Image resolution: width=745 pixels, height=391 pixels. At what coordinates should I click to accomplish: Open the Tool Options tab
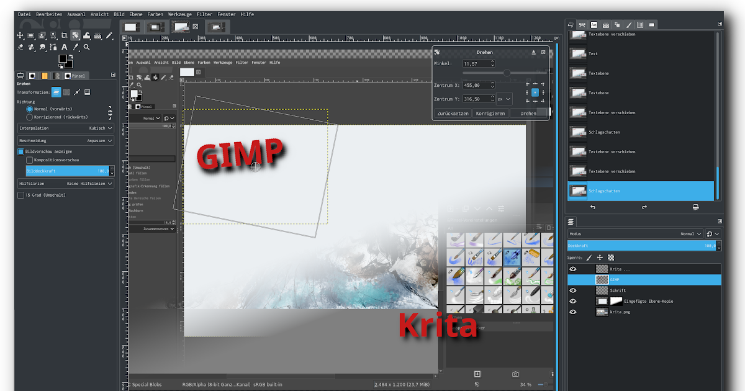20,75
